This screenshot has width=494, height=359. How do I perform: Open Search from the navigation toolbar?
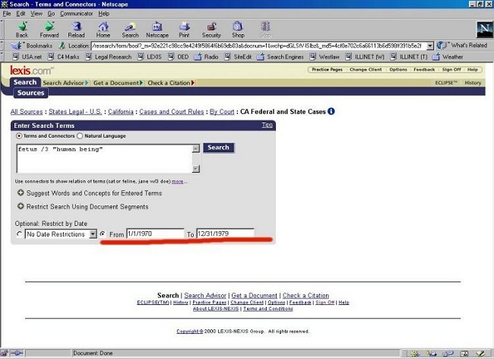click(x=130, y=30)
